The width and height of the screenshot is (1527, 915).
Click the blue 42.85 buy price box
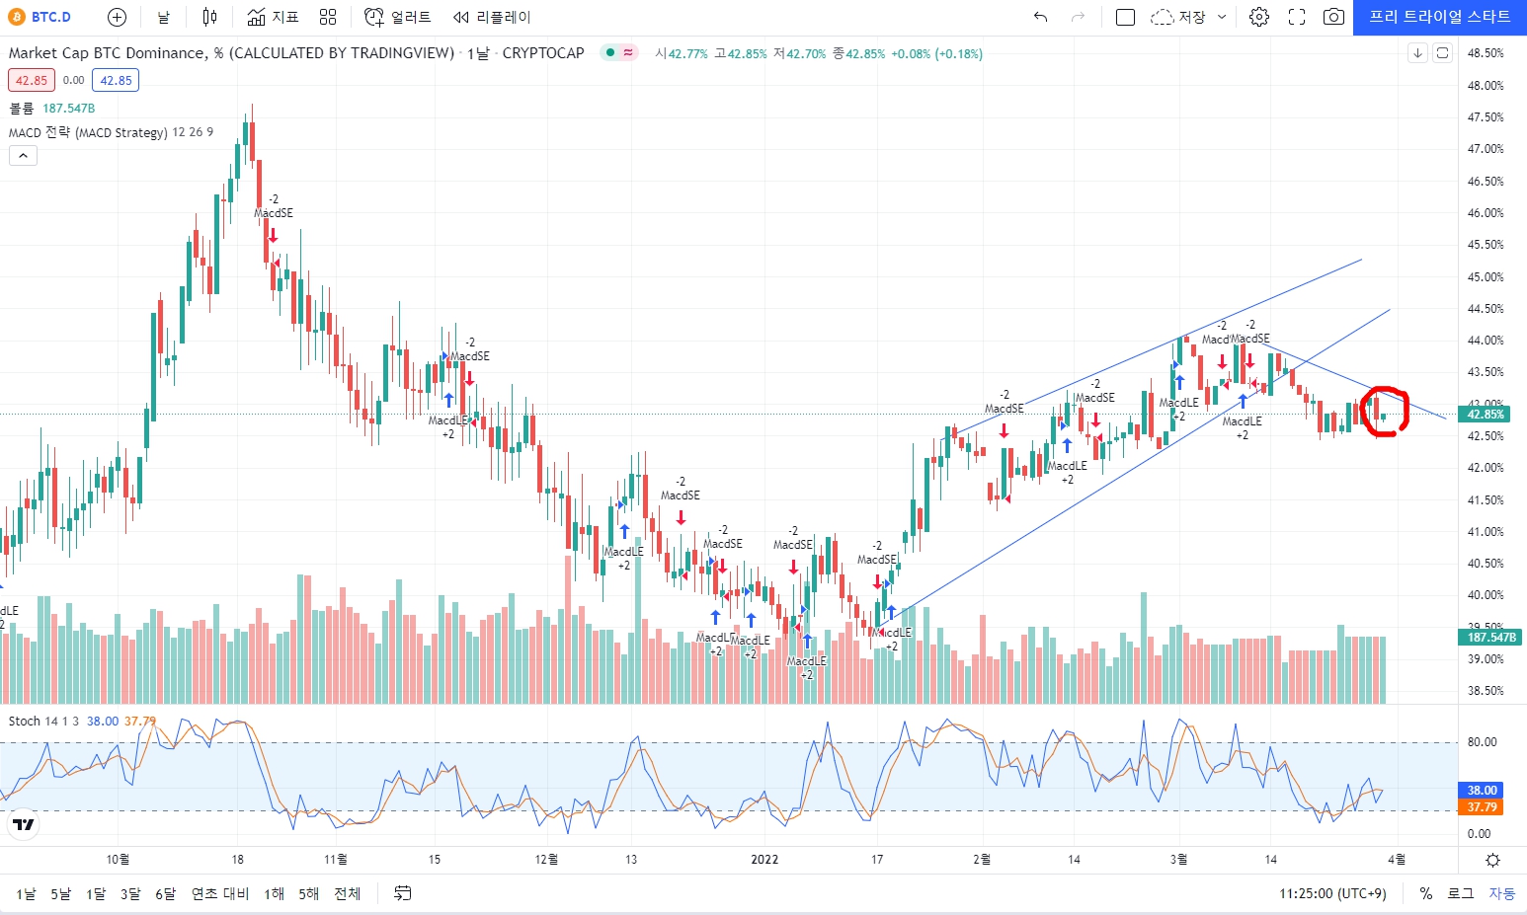(x=116, y=80)
